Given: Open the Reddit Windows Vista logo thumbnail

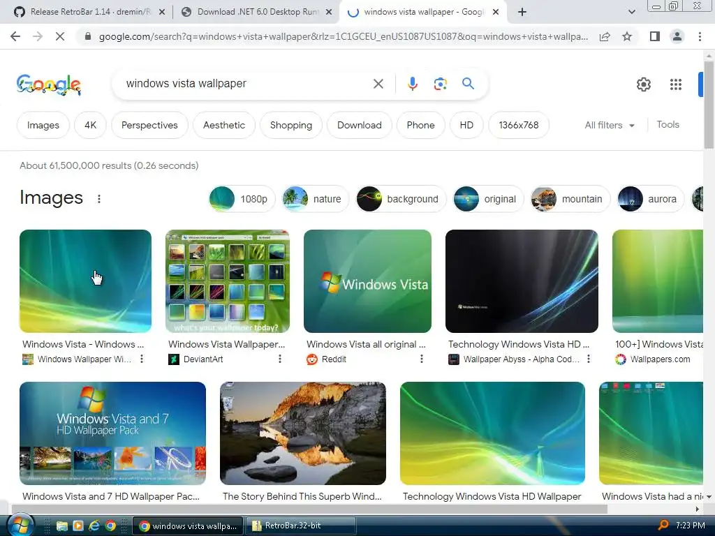Looking at the screenshot, I should pos(367,281).
